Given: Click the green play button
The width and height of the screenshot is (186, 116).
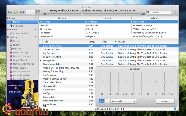Looking at the screenshot, I should (x=16, y=12).
